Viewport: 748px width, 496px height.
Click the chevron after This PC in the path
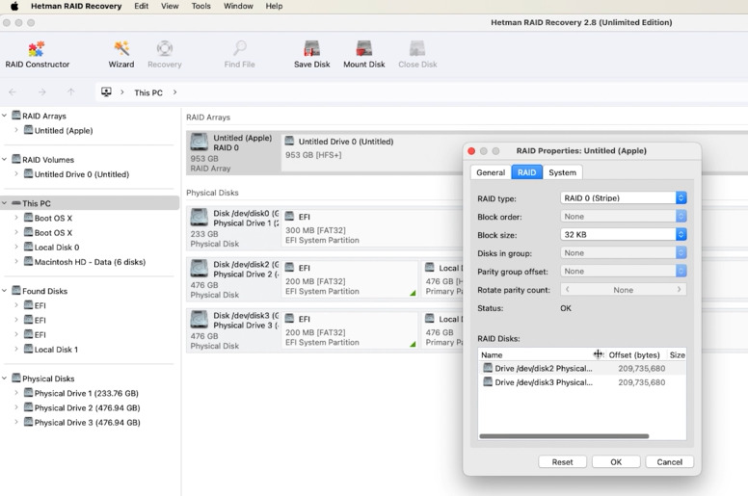(x=174, y=92)
